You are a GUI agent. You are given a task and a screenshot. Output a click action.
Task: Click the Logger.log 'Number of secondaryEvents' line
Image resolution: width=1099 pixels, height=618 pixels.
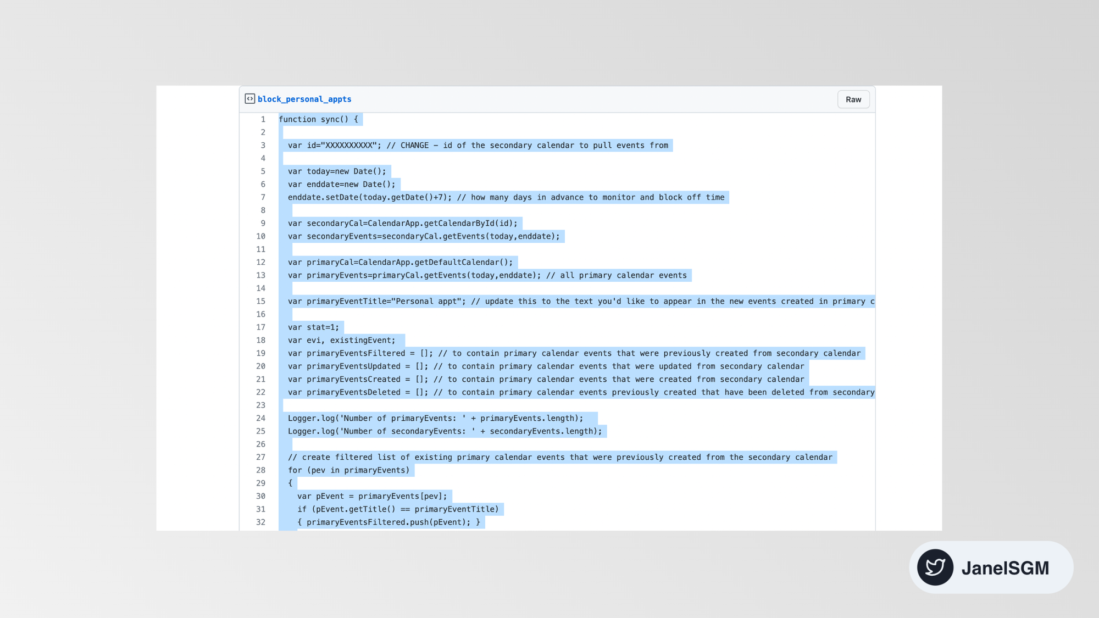coord(445,431)
